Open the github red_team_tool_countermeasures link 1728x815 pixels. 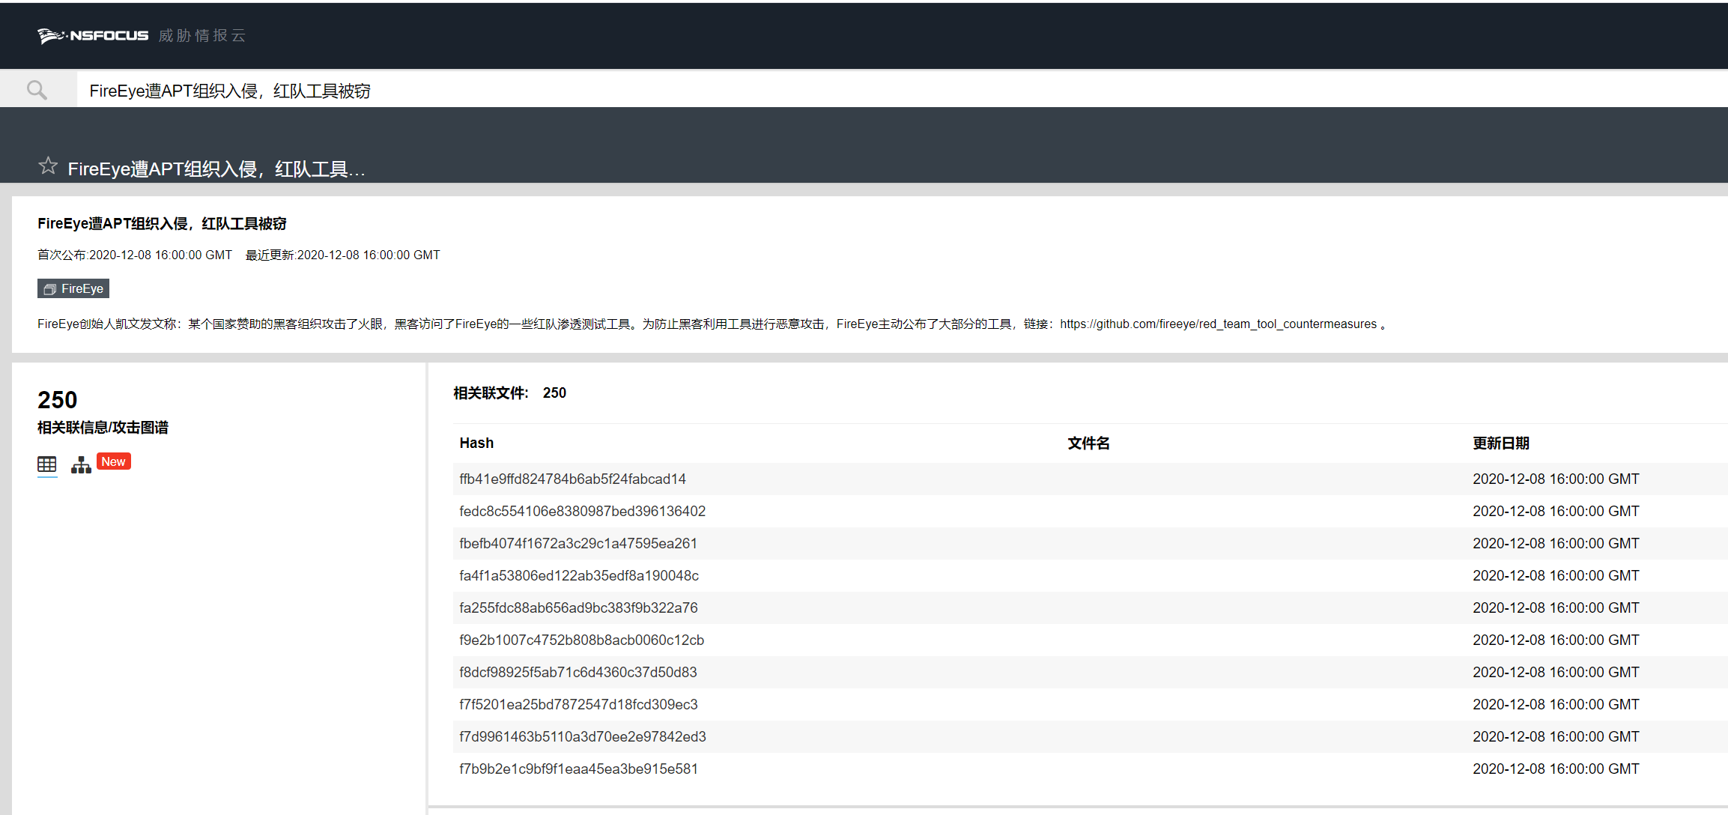1218,324
